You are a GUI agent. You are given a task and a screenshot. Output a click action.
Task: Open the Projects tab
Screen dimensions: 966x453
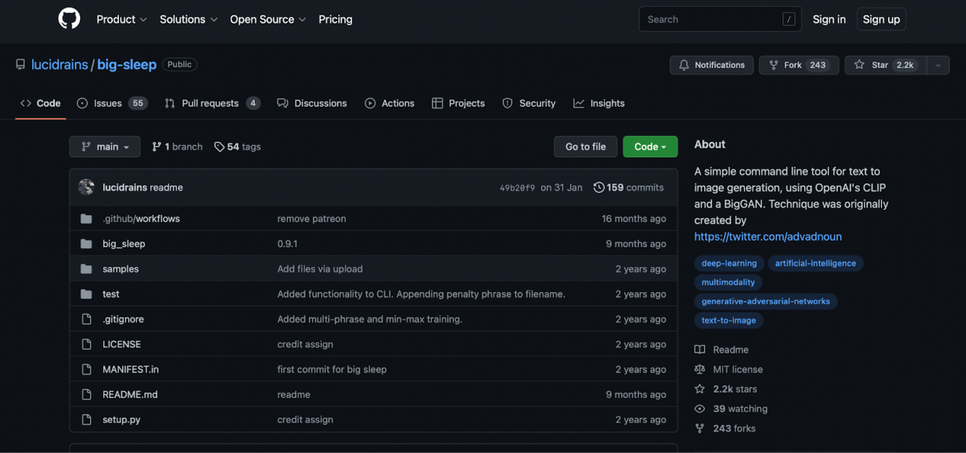[x=458, y=103]
